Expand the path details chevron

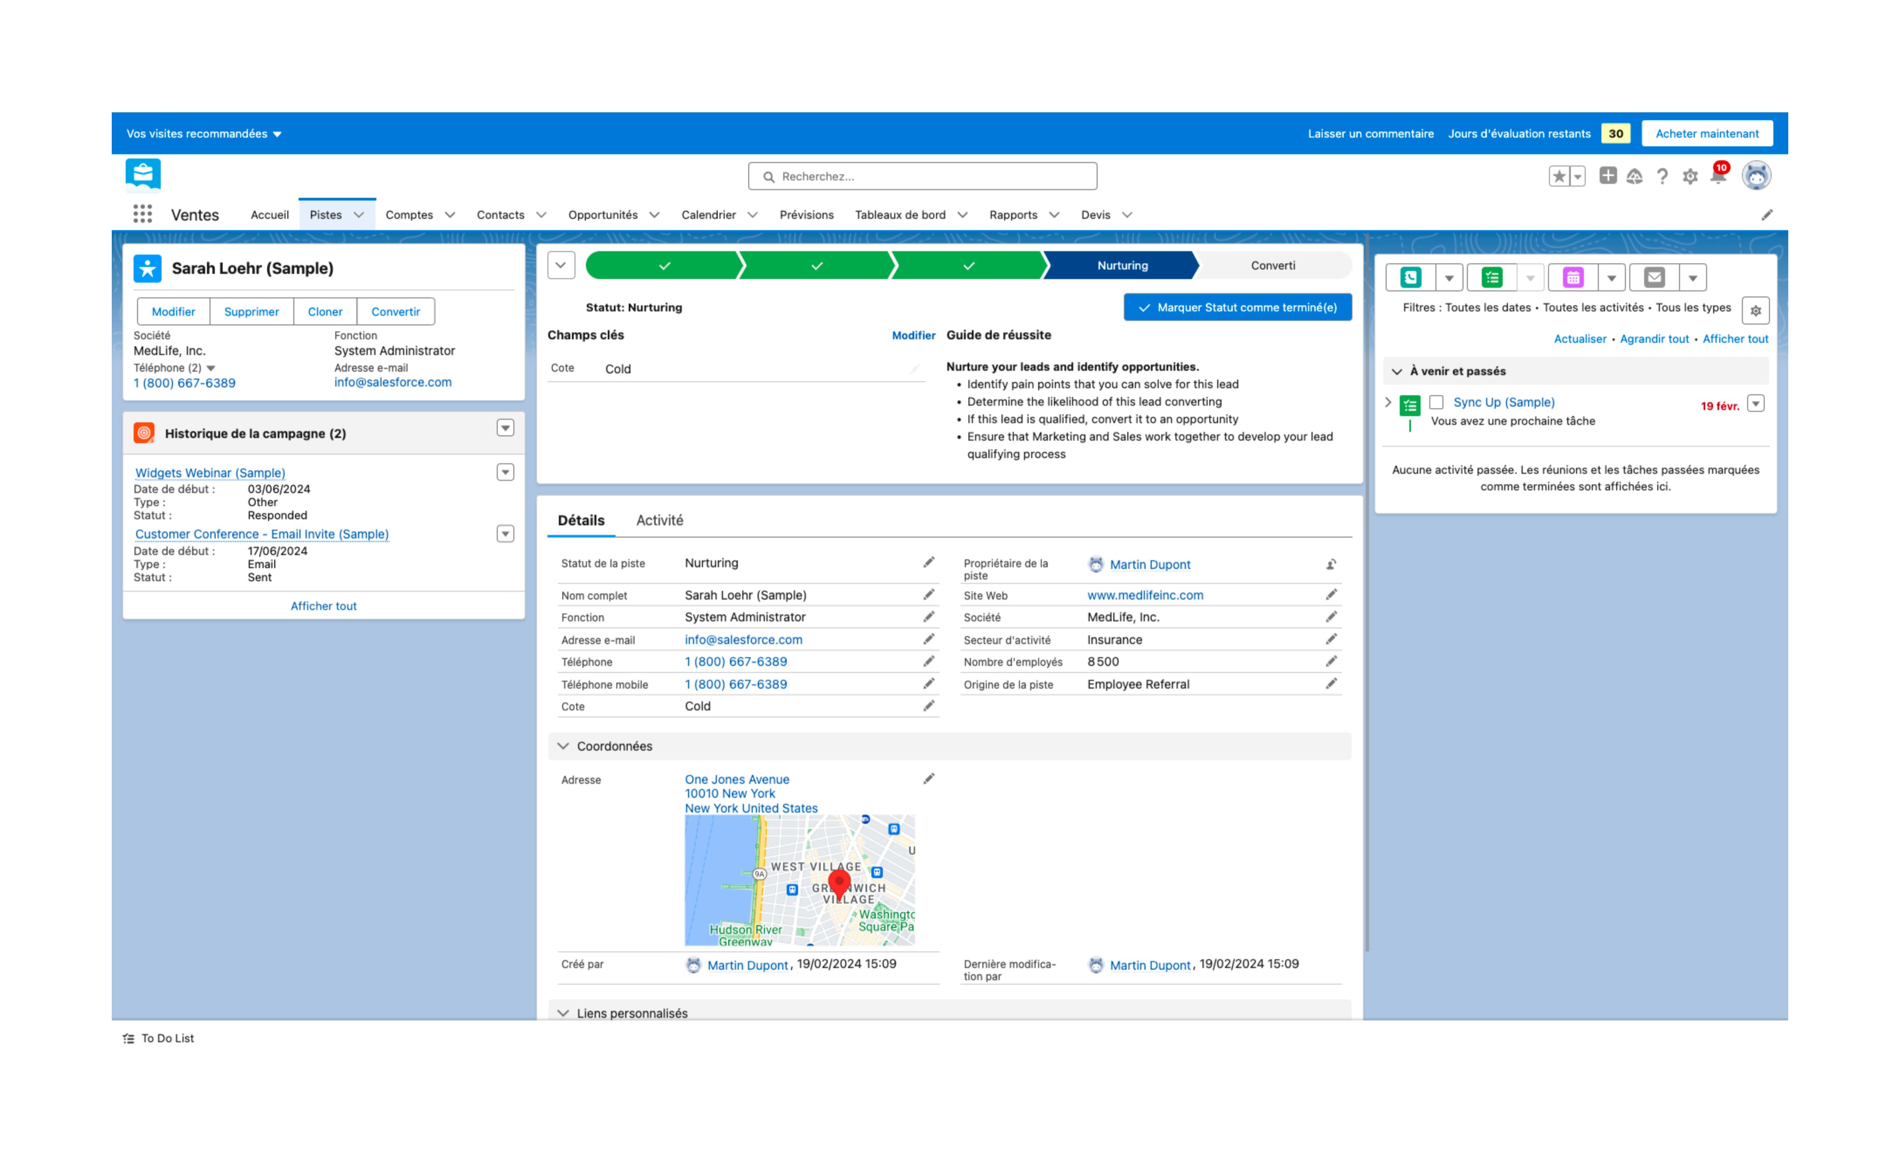[560, 265]
